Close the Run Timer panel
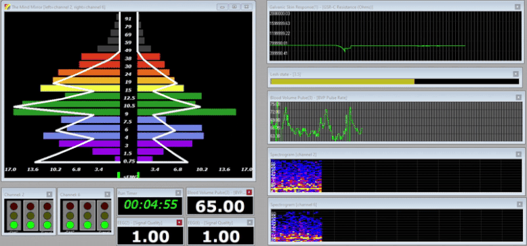Screen dimensions: 527x246 pyautogui.click(x=178, y=193)
